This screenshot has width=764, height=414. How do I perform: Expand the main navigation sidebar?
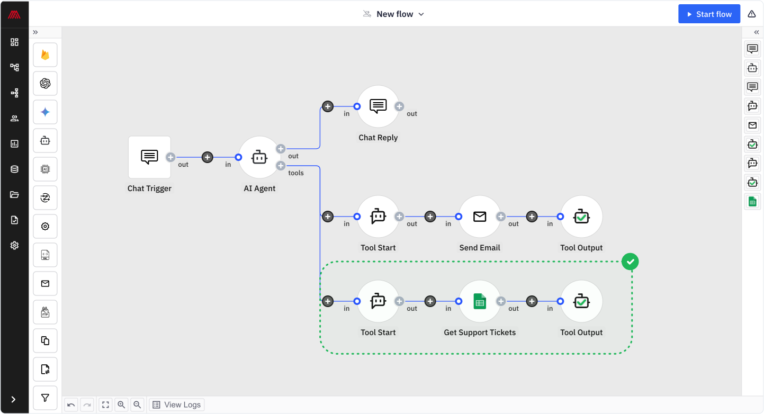click(14, 399)
